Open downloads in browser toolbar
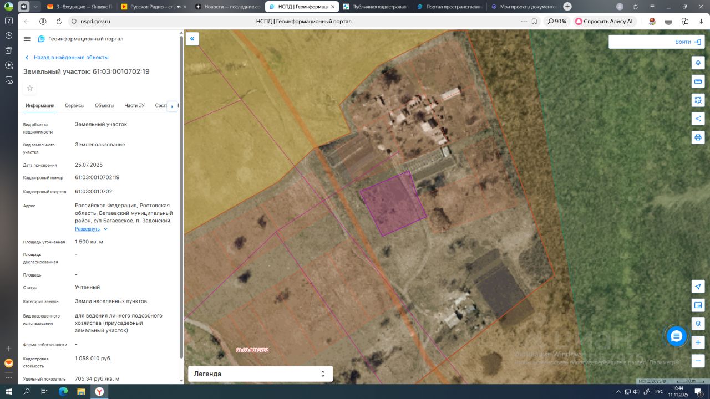This screenshot has width=710, height=399. coord(701,21)
